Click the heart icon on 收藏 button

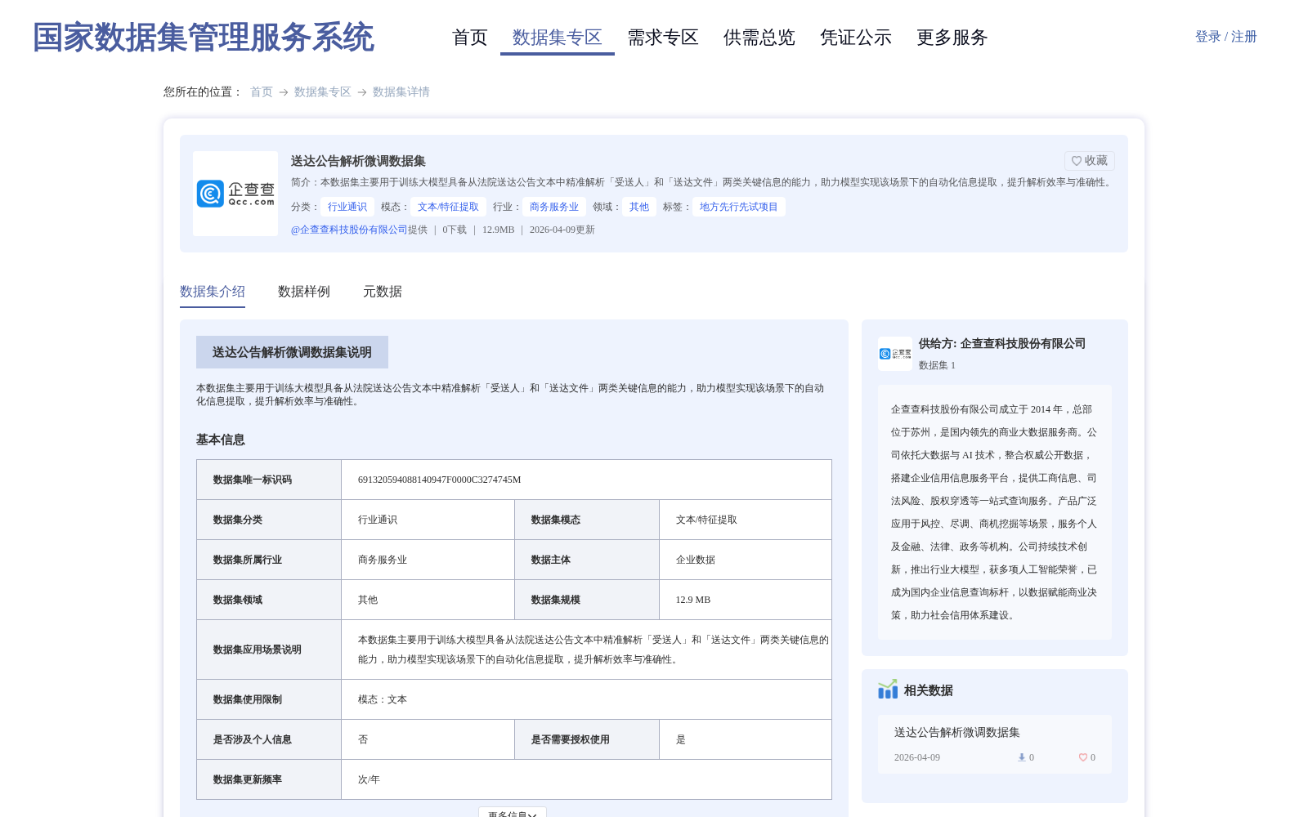pos(1077,161)
